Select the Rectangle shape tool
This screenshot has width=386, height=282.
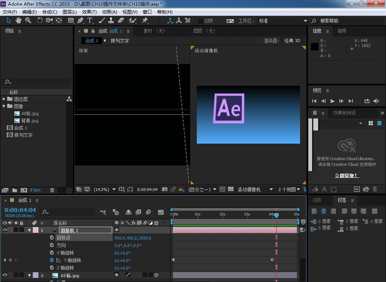point(71,20)
